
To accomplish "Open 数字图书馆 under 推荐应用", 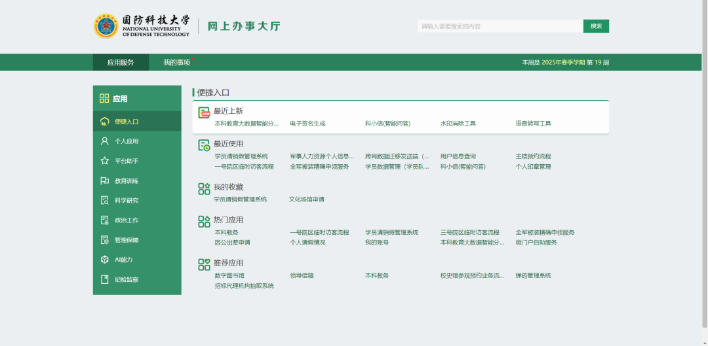I will (229, 275).
